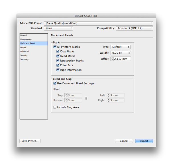The height and width of the screenshot is (165, 171).
Task: Select Marks and Bleeds in sidebar
Action: [34, 43]
